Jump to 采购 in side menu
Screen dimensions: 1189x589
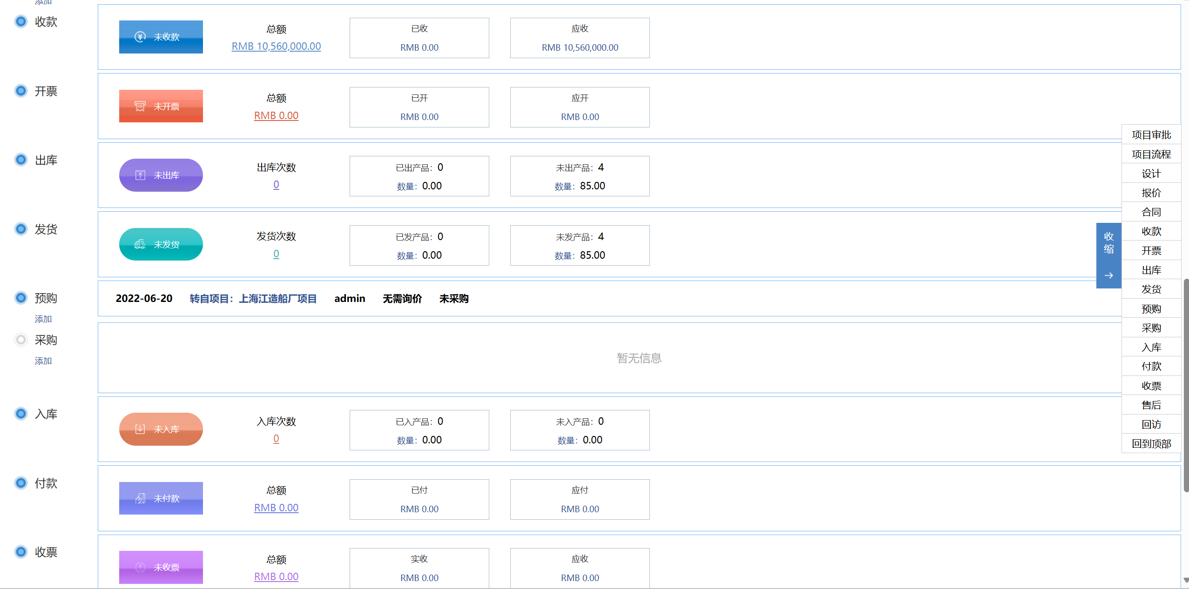click(x=1151, y=328)
